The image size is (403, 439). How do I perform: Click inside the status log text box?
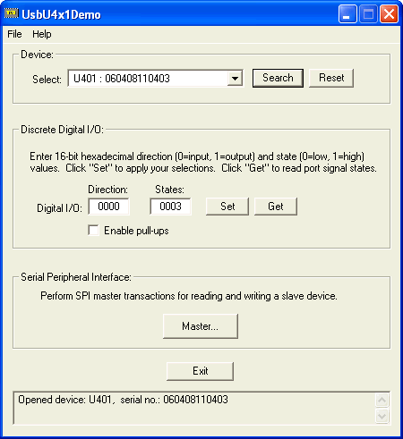click(x=194, y=408)
